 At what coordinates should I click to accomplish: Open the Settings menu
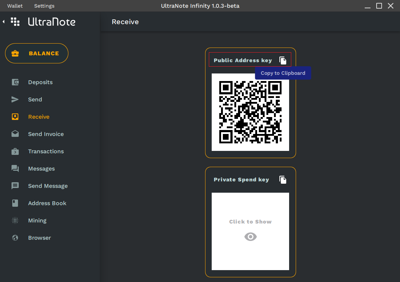tap(44, 6)
